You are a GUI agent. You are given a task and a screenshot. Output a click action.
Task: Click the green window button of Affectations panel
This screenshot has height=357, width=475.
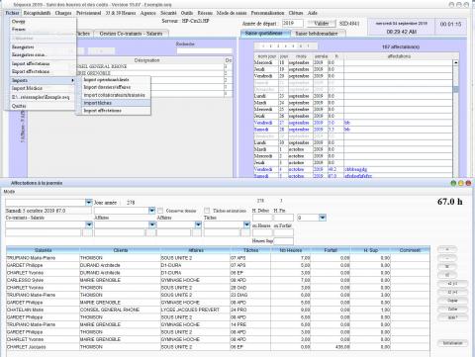[453, 183]
